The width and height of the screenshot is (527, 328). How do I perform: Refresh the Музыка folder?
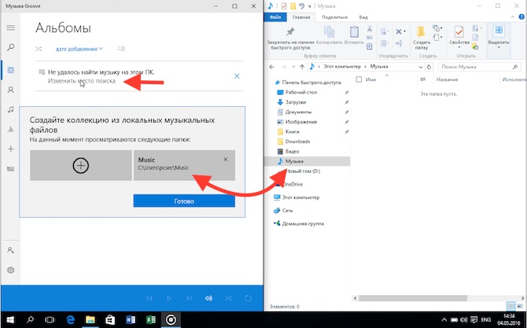coord(429,67)
